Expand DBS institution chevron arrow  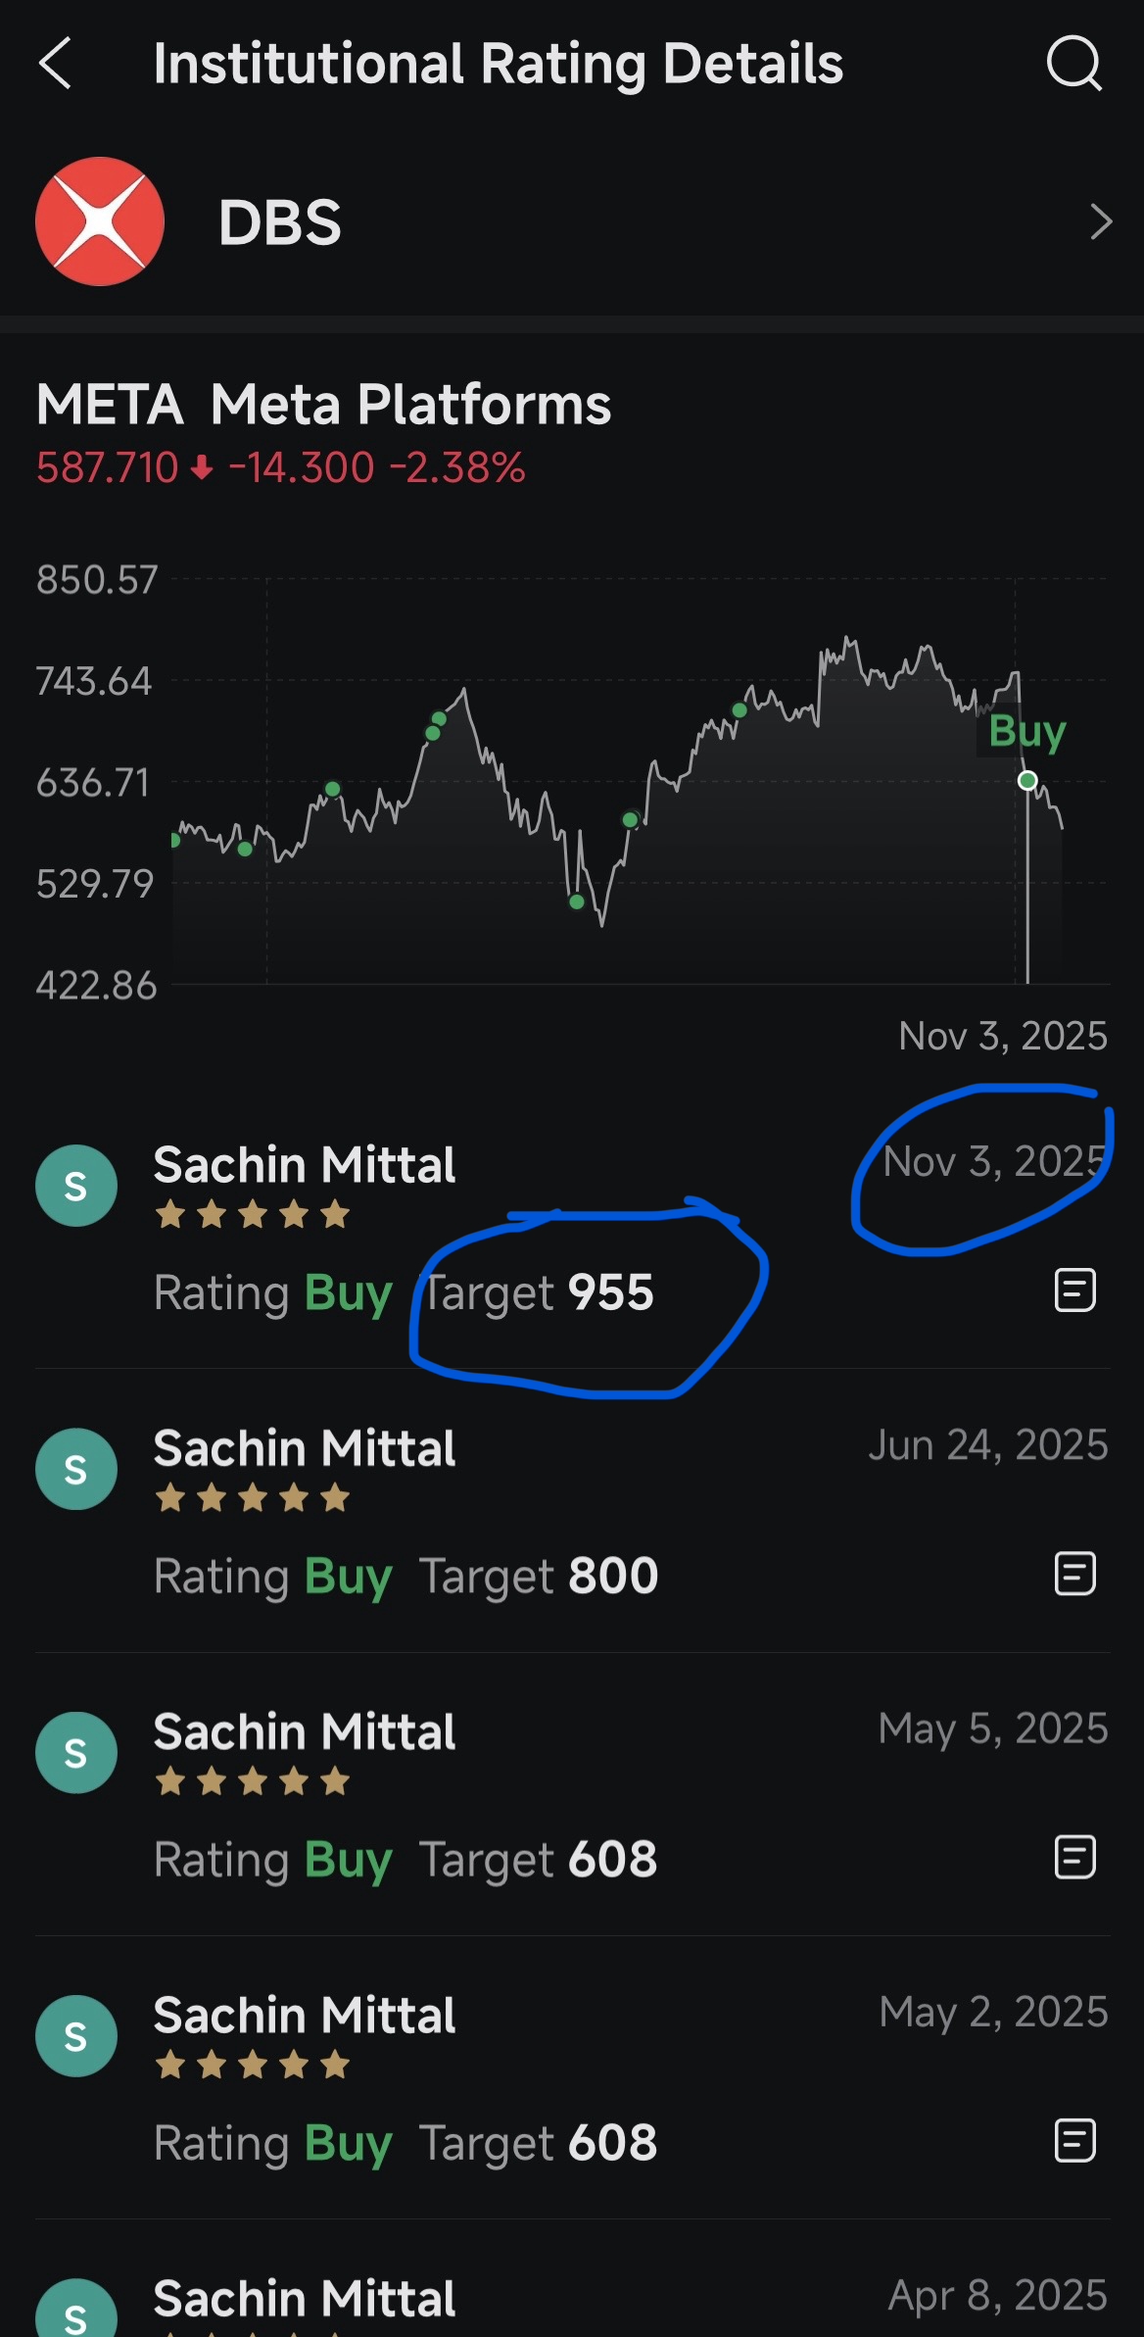[1101, 222]
